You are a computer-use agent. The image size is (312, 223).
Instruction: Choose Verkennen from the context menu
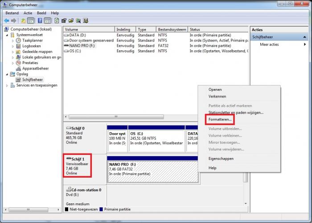218,97
